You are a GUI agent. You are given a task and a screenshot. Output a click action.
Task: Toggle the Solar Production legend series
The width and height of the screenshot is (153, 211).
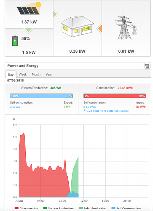click(x=93, y=208)
